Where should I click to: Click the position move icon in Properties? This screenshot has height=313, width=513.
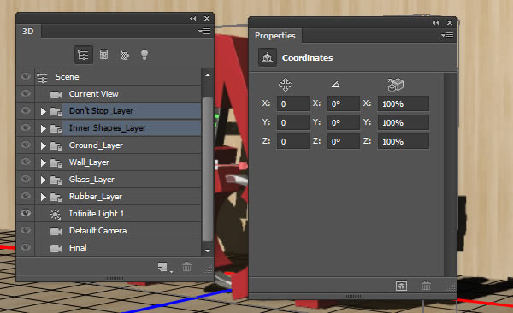pyautogui.click(x=286, y=85)
